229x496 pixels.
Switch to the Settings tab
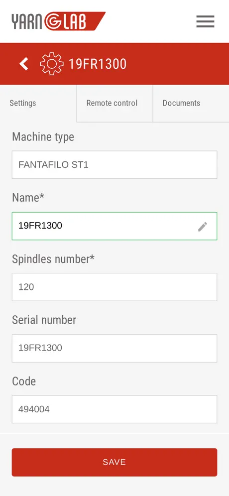pyautogui.click(x=23, y=103)
